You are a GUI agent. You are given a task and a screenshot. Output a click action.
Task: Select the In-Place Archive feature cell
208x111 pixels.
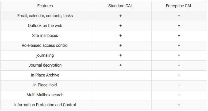45,75
